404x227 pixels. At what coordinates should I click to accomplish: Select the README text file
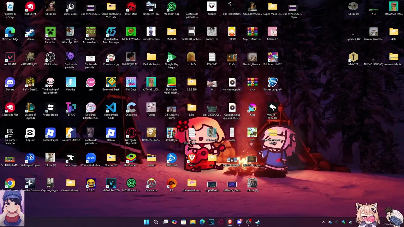pyautogui.click(x=212, y=57)
